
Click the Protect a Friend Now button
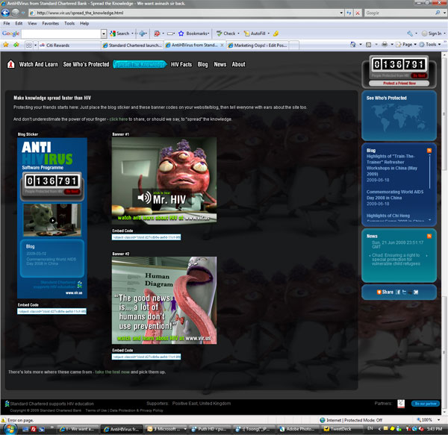pos(399,83)
